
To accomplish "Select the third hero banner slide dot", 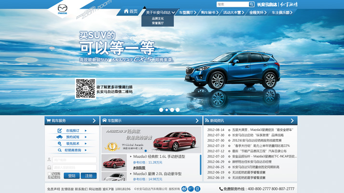I will pyautogui.click(x=172, y=110).
